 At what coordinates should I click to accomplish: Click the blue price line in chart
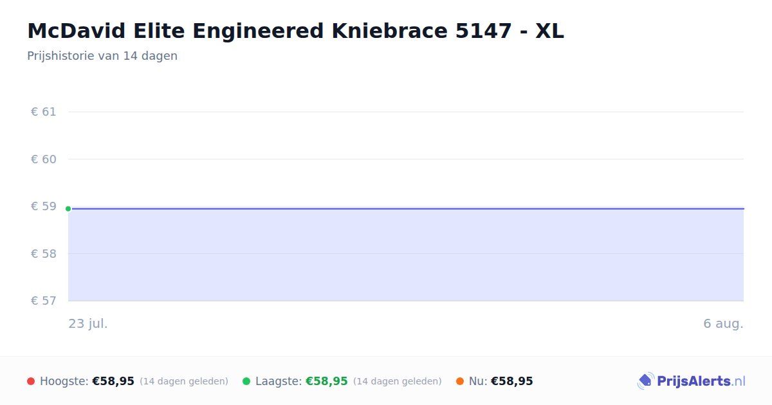(x=406, y=209)
